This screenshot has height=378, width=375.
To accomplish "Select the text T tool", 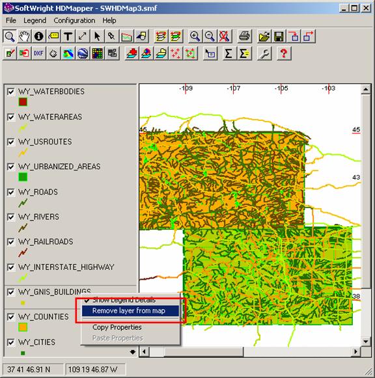I will click(x=68, y=36).
